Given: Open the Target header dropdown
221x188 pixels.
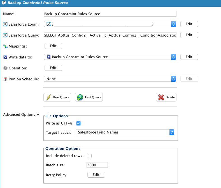Looking at the screenshot, I should tap(172, 132).
